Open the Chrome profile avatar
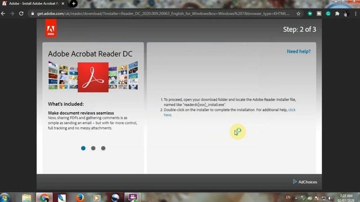 click(x=346, y=13)
